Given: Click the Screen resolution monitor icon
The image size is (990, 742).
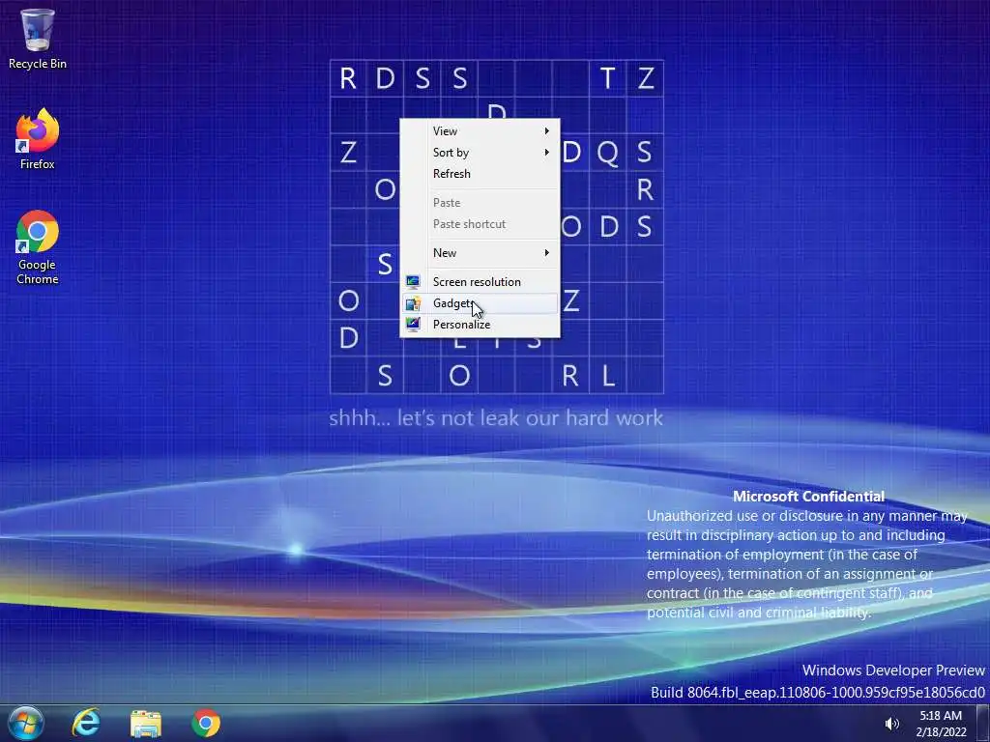Looking at the screenshot, I should pos(413,281).
